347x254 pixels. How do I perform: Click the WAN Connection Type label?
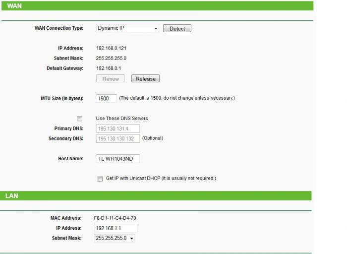pyautogui.click(x=59, y=28)
